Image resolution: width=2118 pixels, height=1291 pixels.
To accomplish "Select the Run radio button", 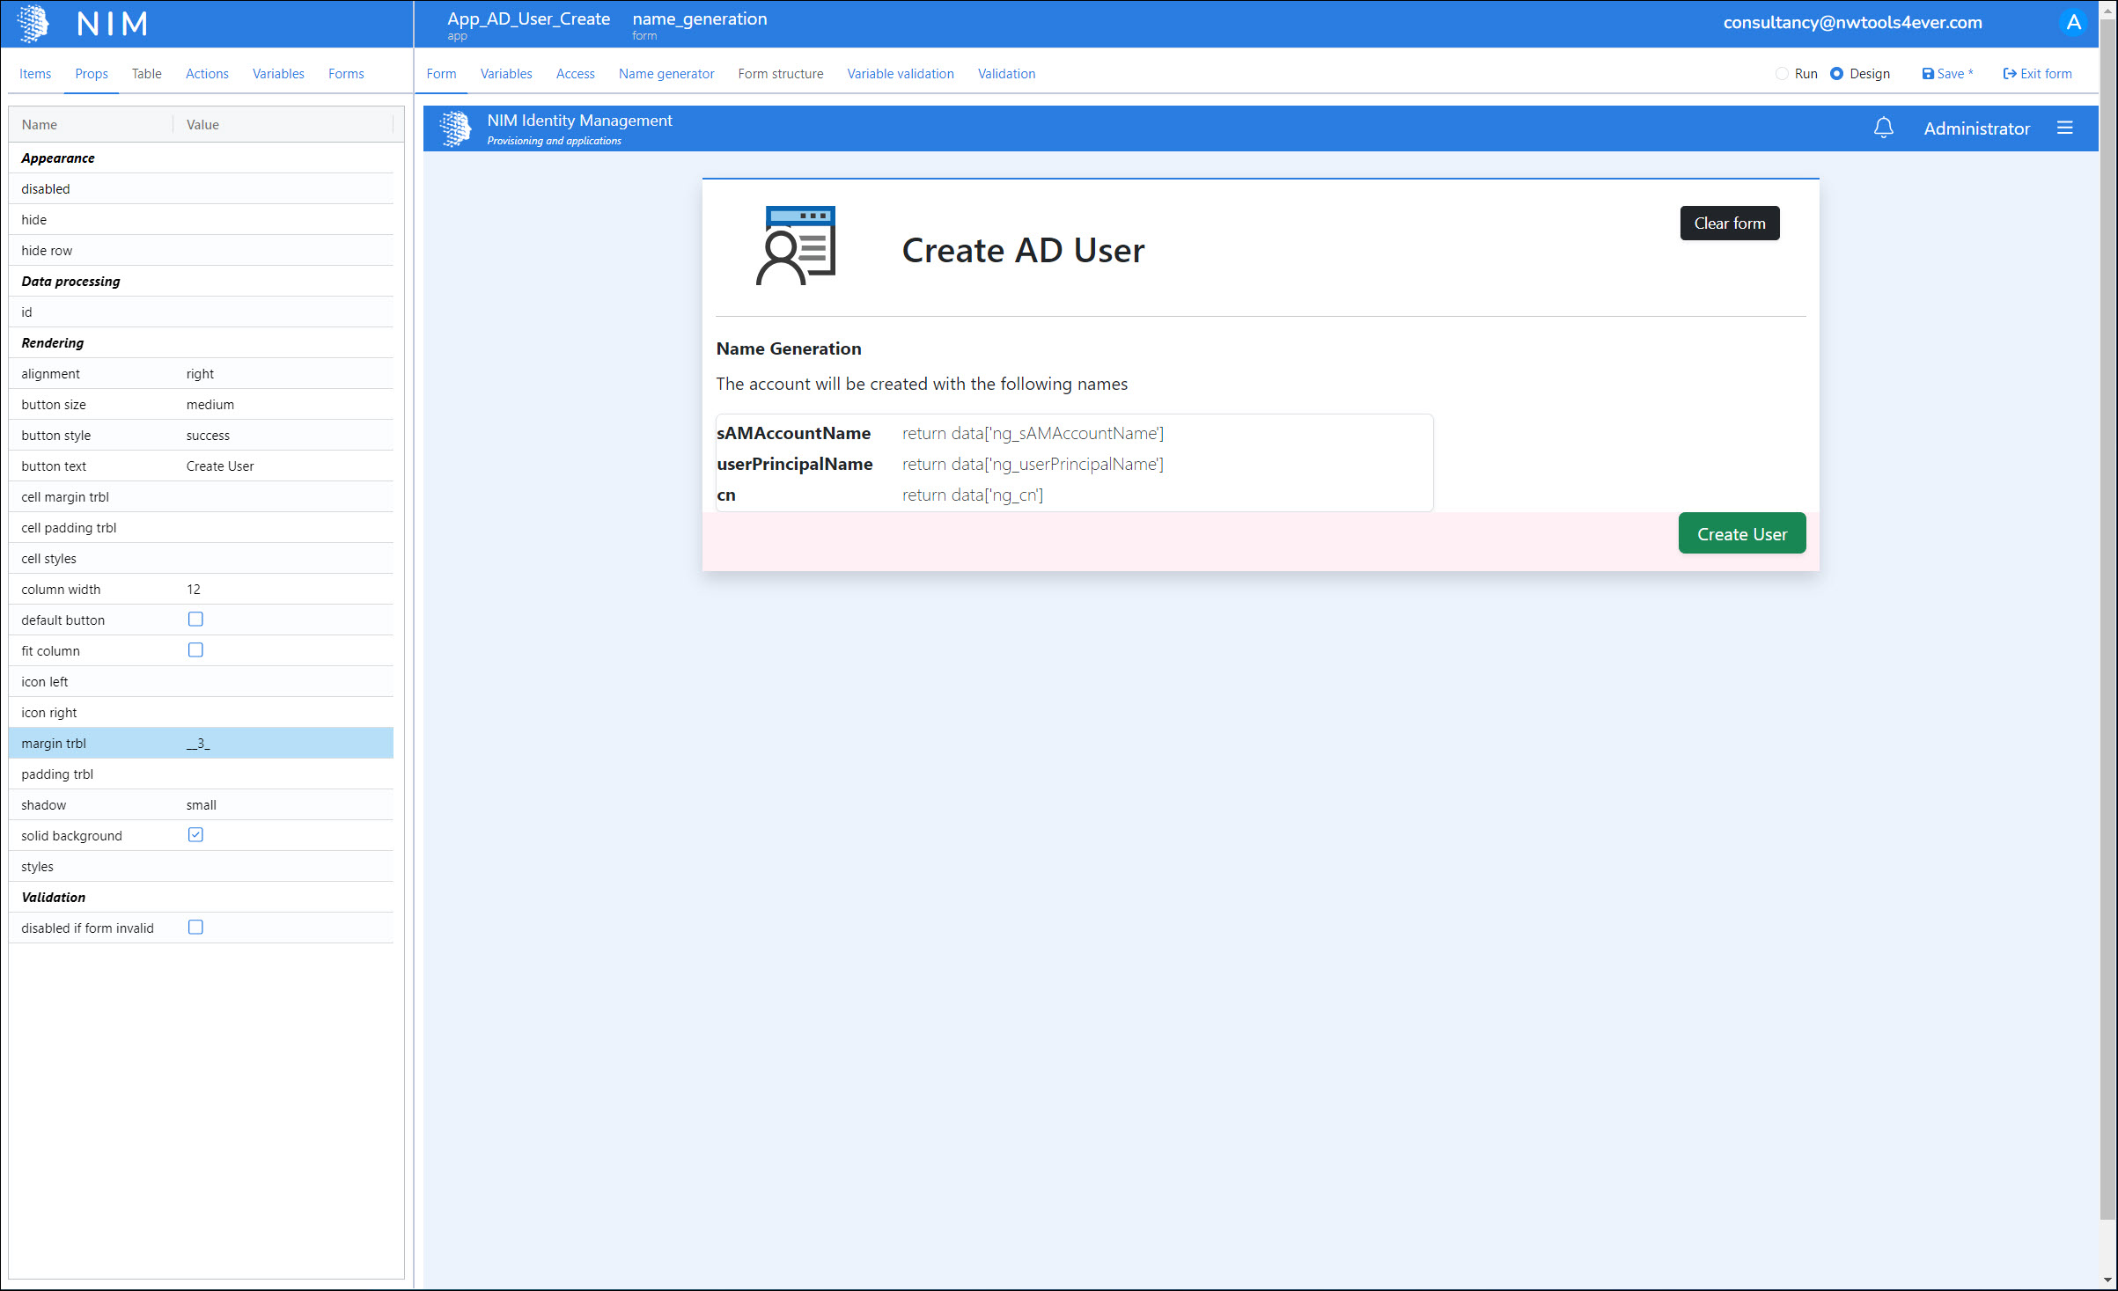I will (1782, 74).
